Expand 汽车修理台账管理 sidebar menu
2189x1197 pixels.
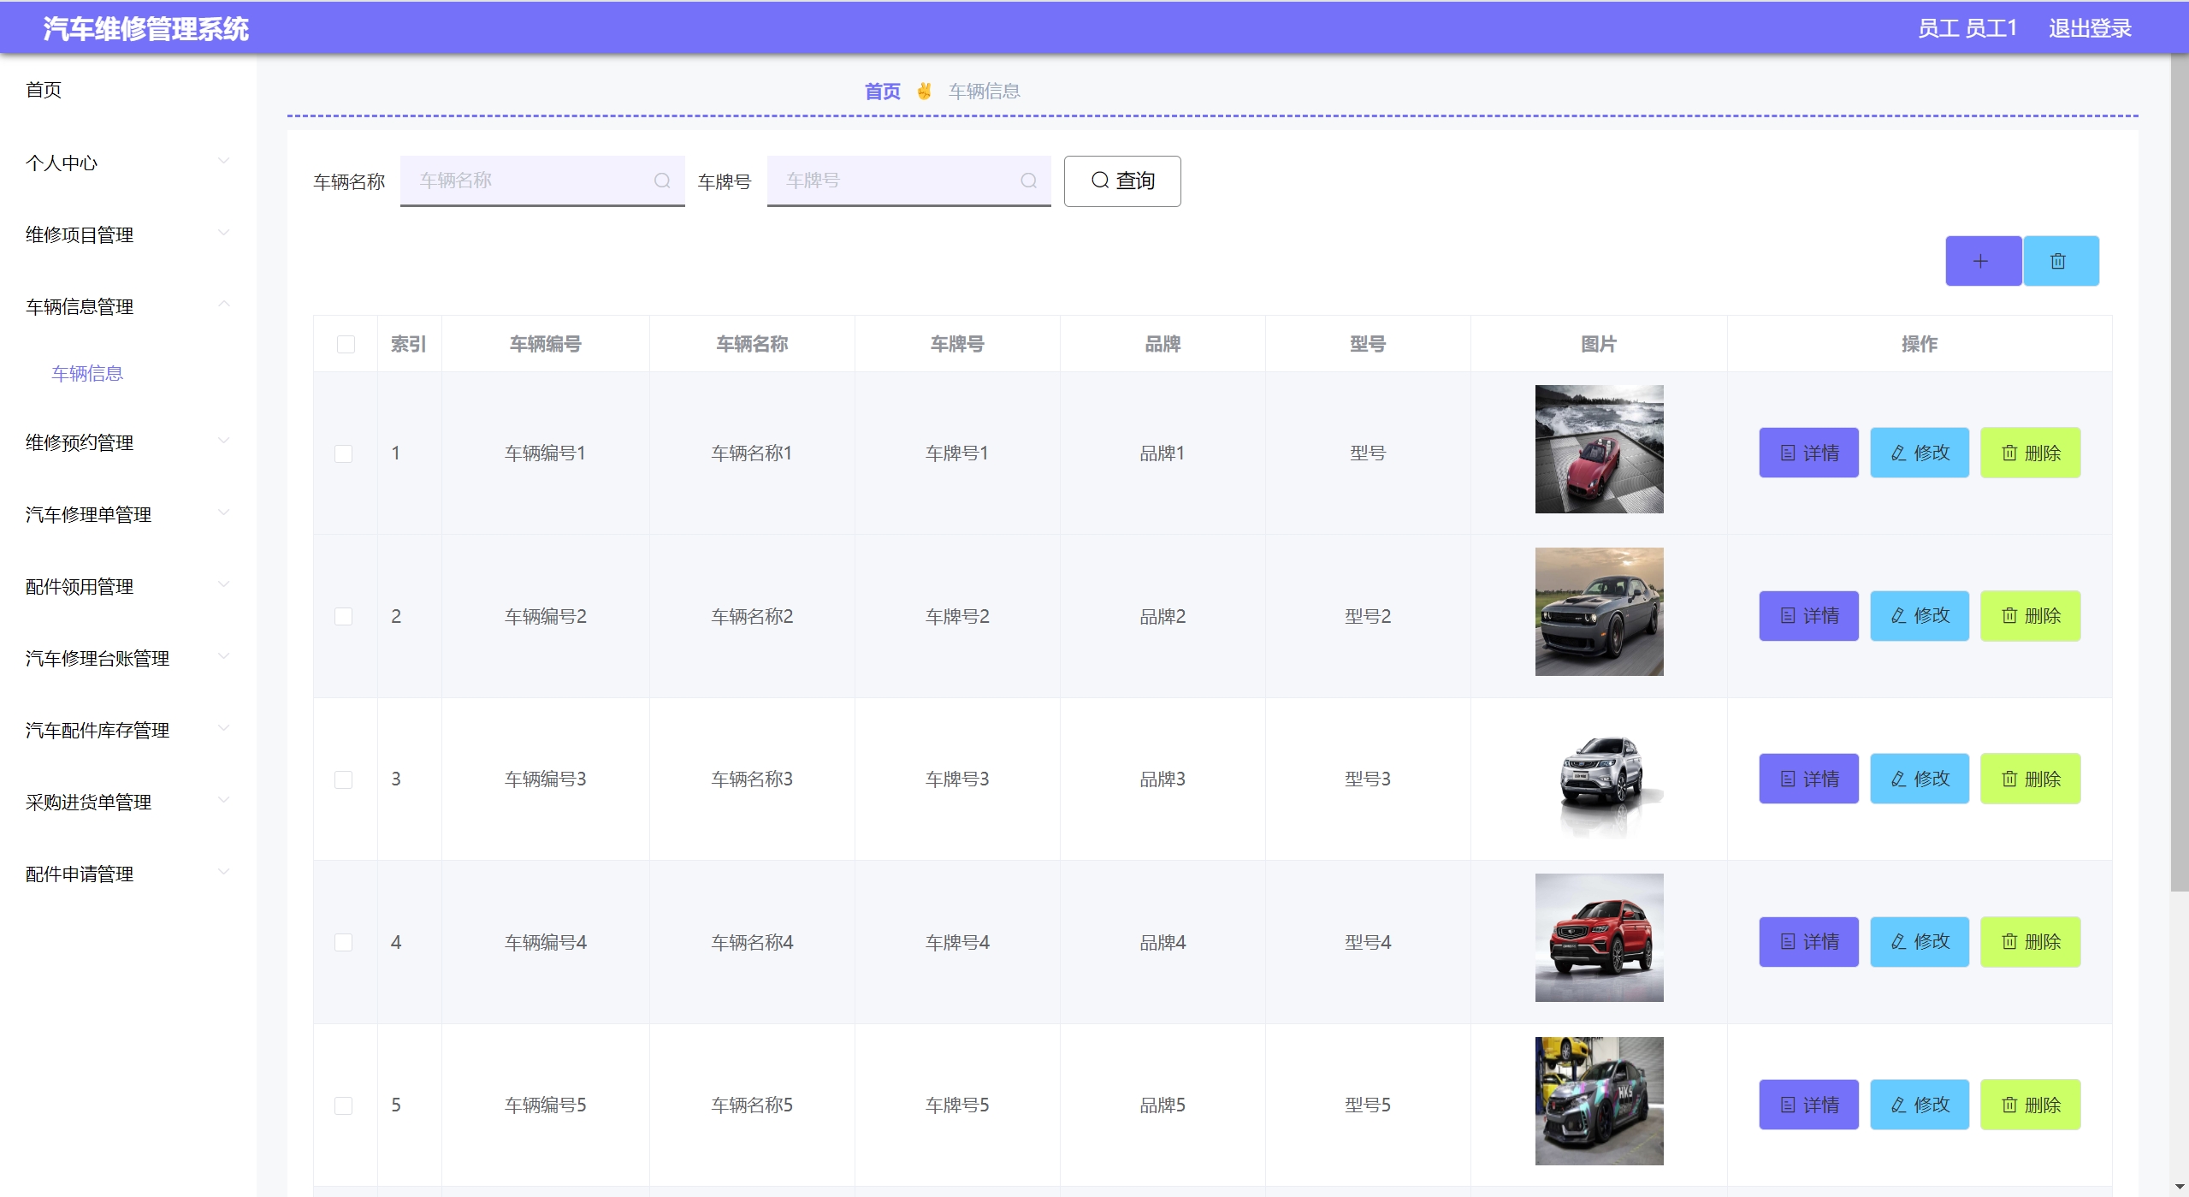tap(128, 658)
